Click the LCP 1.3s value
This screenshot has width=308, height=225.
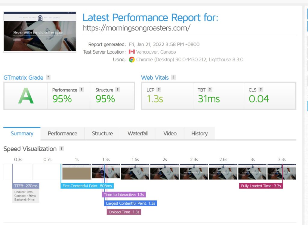point(155,99)
